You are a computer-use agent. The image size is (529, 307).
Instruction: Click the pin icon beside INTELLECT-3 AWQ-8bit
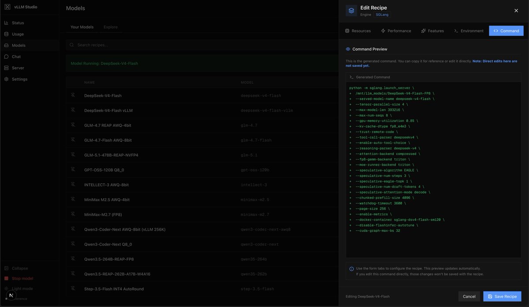click(x=73, y=185)
